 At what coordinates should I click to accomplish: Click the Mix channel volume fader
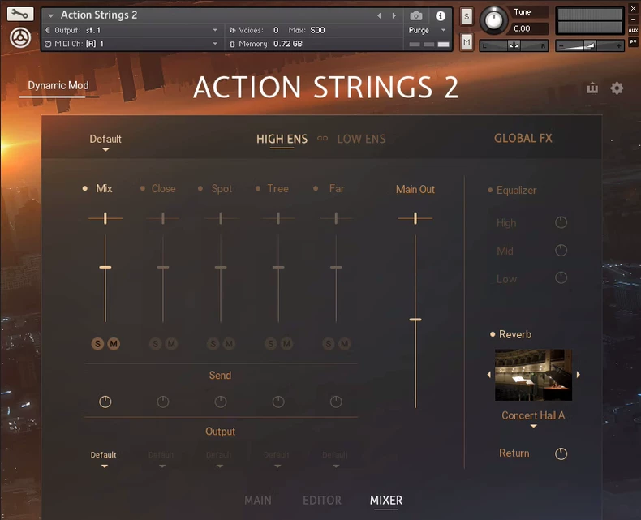coord(105,268)
